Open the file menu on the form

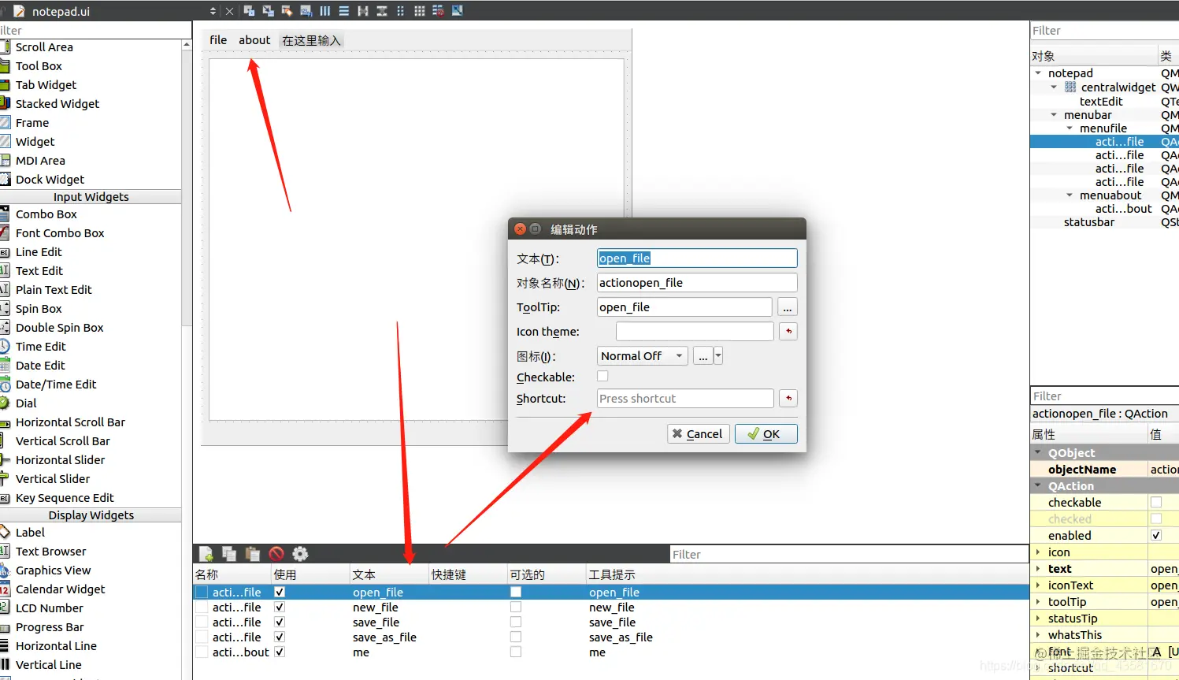218,40
